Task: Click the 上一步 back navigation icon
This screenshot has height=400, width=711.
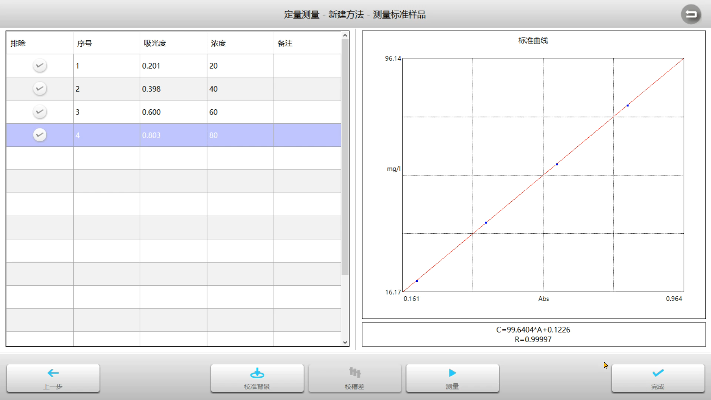Action: 53,373
